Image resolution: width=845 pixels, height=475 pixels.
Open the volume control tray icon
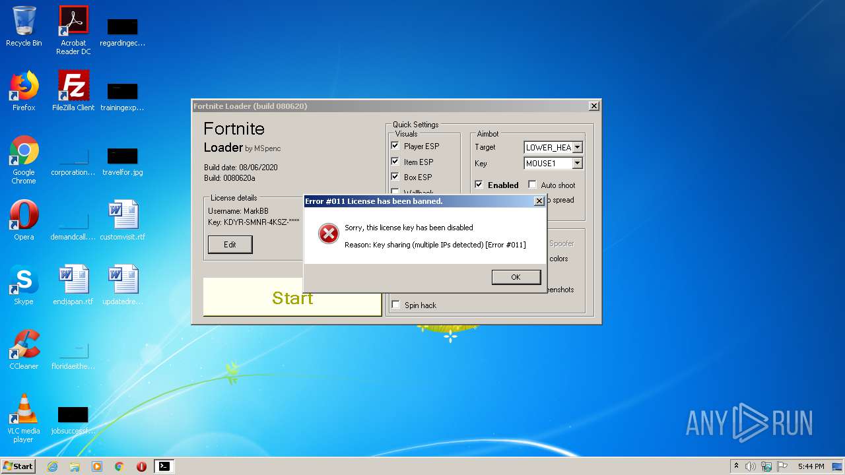(x=751, y=466)
